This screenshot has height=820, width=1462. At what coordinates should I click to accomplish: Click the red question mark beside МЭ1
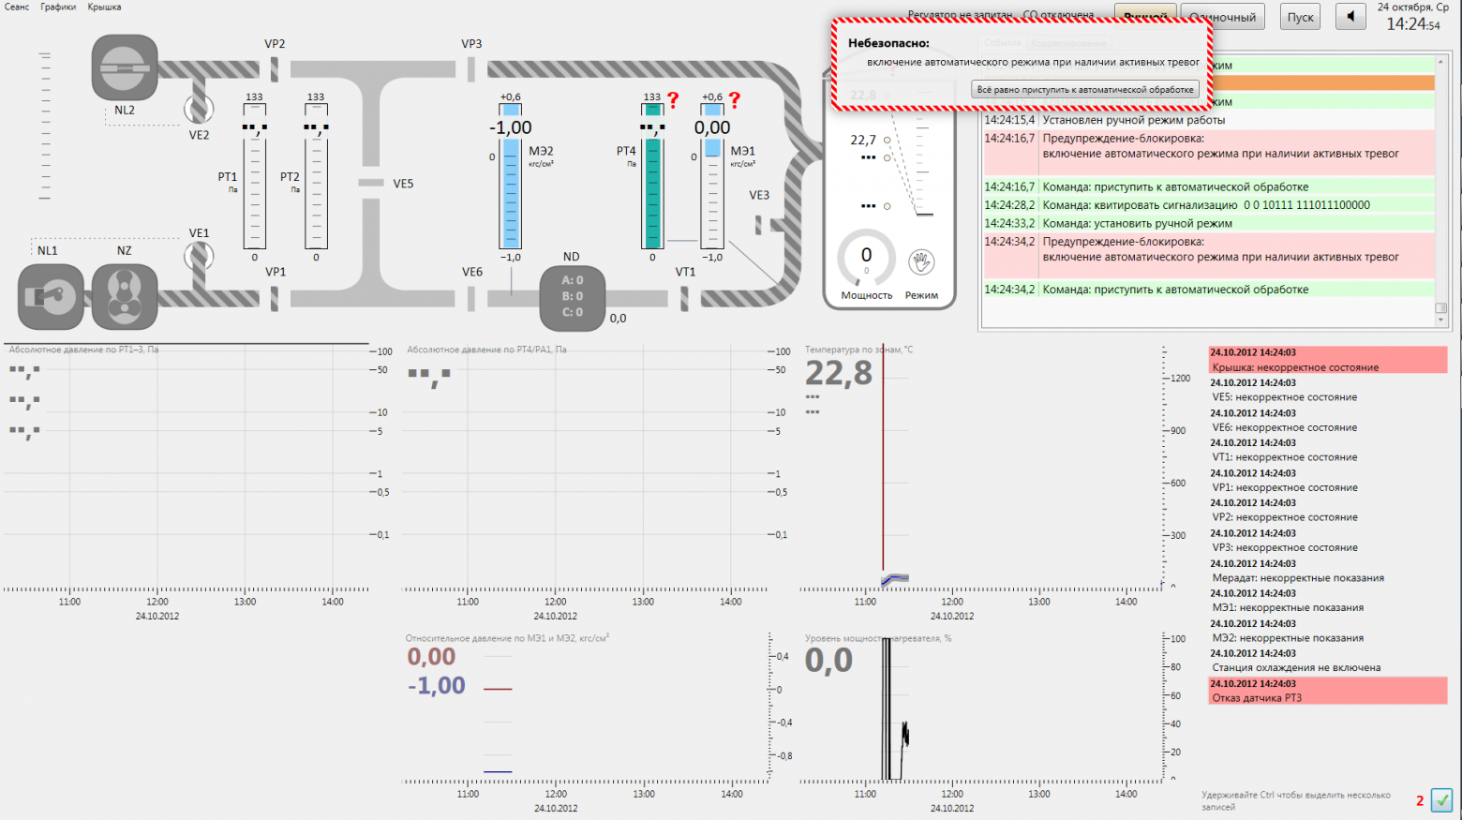pos(735,99)
